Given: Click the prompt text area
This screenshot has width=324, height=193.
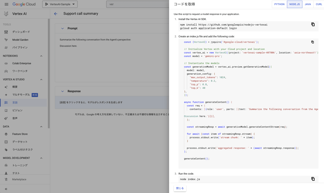Looking at the screenshot, I should pyautogui.click(x=112, y=58).
